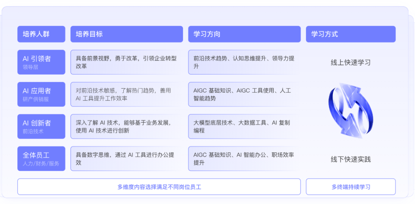Click the 前沿技术趋势、认知思维提升 direction card

[x=244, y=62]
